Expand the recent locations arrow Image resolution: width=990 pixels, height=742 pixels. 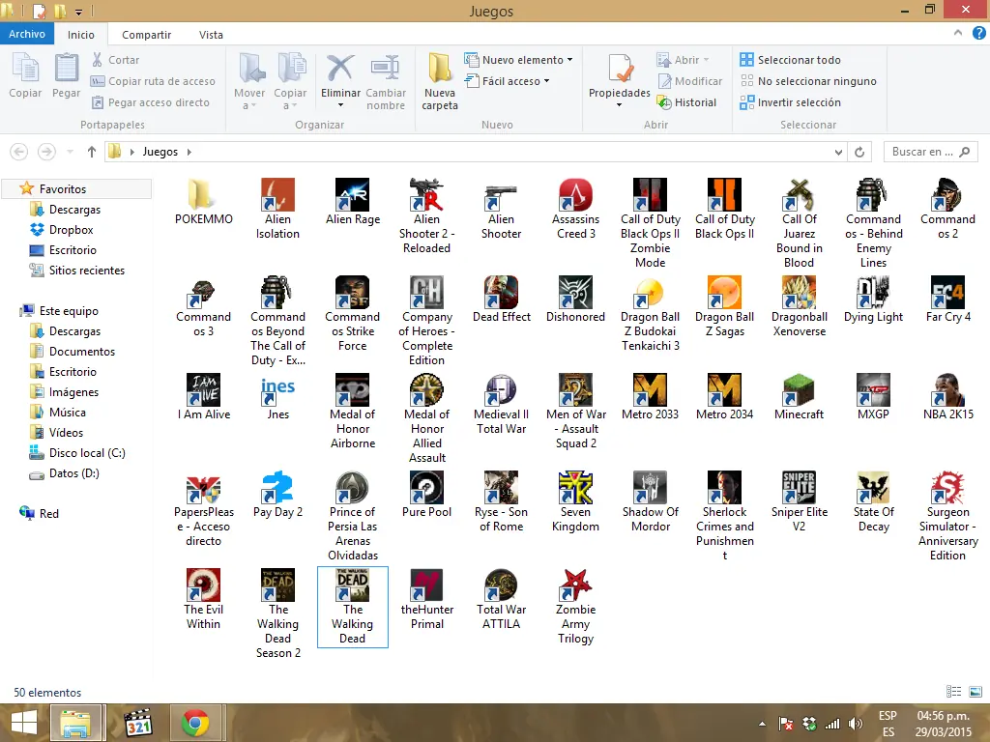click(70, 152)
